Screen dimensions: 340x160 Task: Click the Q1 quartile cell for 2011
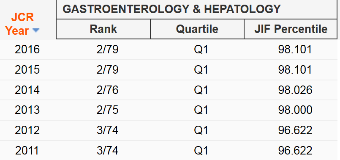(201, 150)
